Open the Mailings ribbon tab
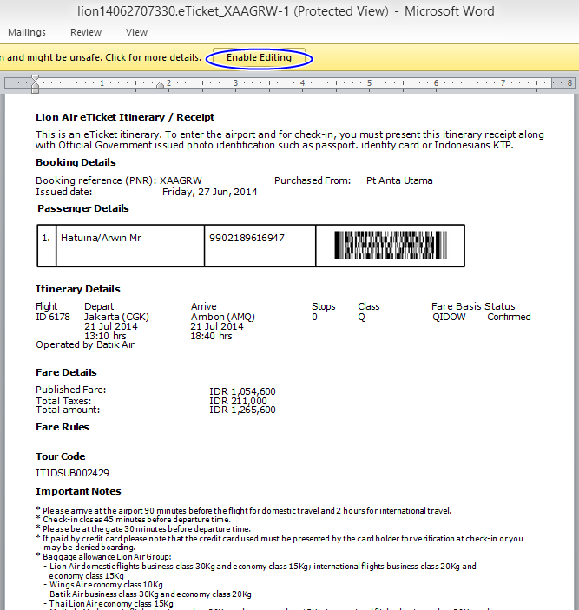Screen dimensions: 579x610 pos(26,32)
